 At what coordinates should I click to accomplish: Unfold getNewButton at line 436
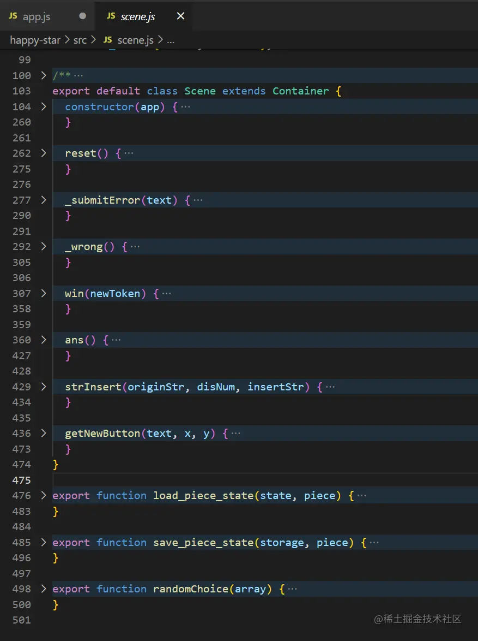coord(44,434)
